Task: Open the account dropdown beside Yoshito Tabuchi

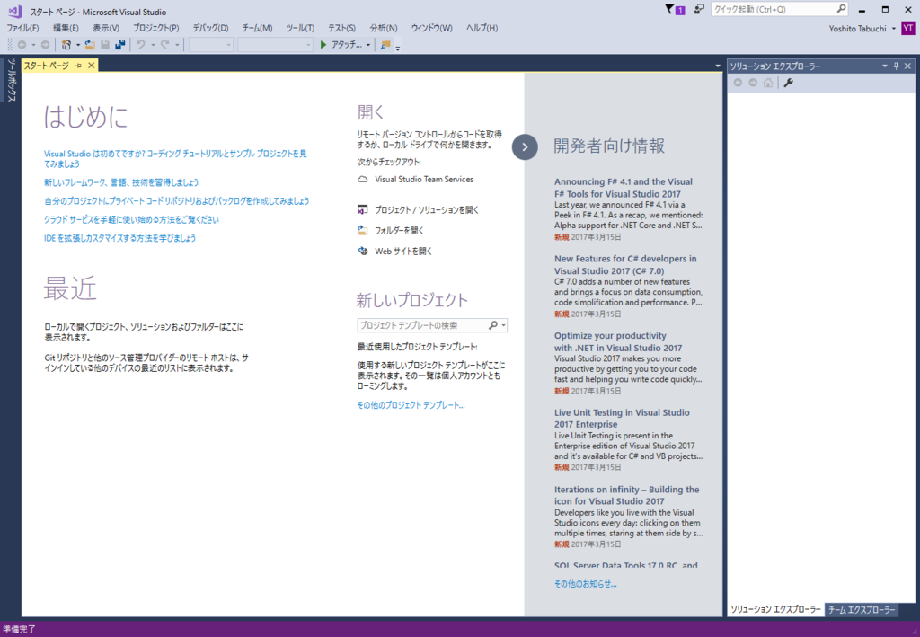Action: 894,28
